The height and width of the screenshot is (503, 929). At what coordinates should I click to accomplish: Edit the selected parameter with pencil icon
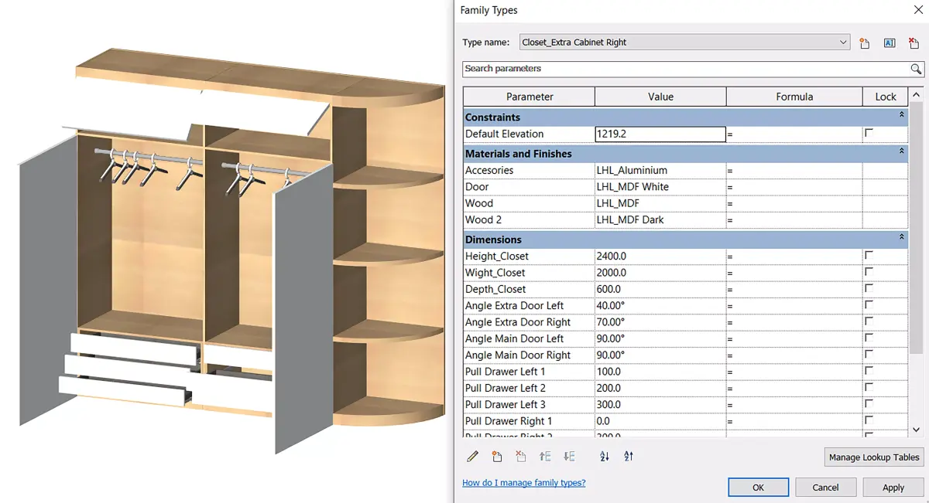tap(472, 456)
